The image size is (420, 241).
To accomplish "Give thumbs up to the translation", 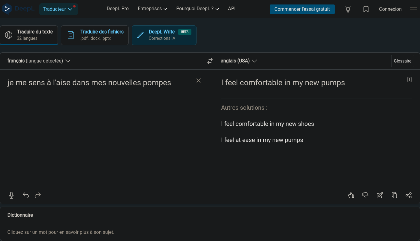I will 351,195.
